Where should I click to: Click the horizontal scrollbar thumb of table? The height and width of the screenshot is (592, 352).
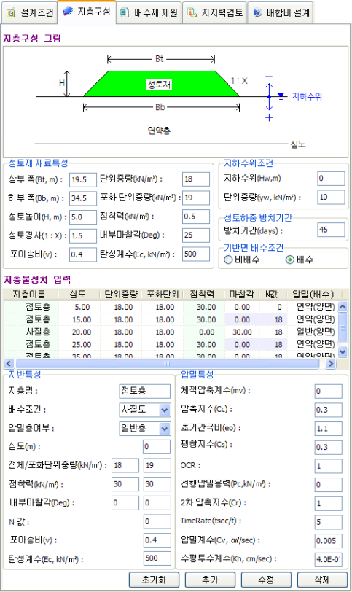[x=167, y=364]
